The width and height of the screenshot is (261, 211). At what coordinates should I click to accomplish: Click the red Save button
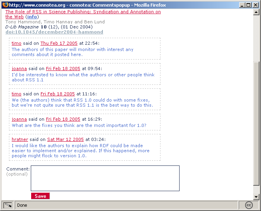(41, 196)
